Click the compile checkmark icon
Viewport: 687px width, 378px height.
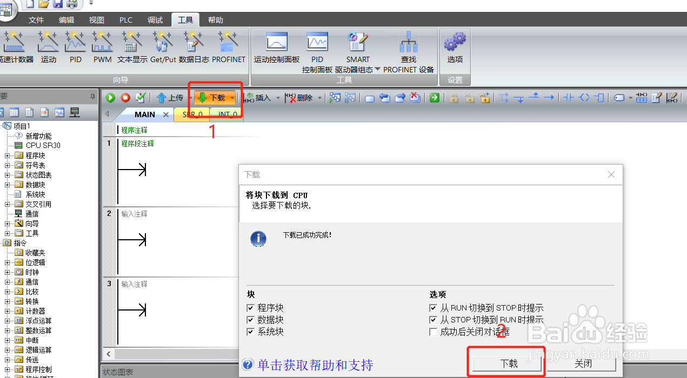tap(141, 98)
